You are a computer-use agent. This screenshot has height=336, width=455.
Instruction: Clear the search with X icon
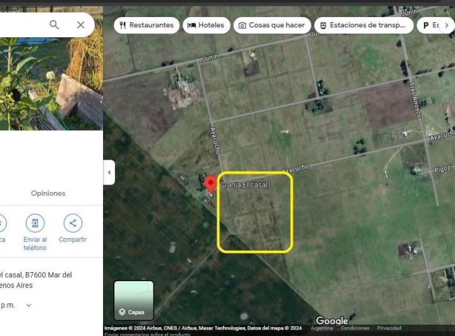(81, 25)
